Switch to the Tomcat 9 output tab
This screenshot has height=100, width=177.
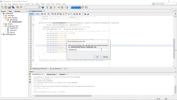62,74
